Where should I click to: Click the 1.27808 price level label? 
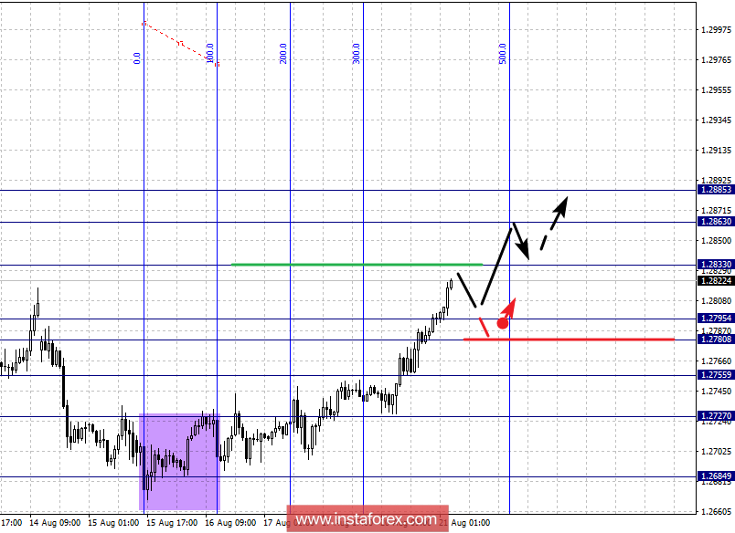716,340
